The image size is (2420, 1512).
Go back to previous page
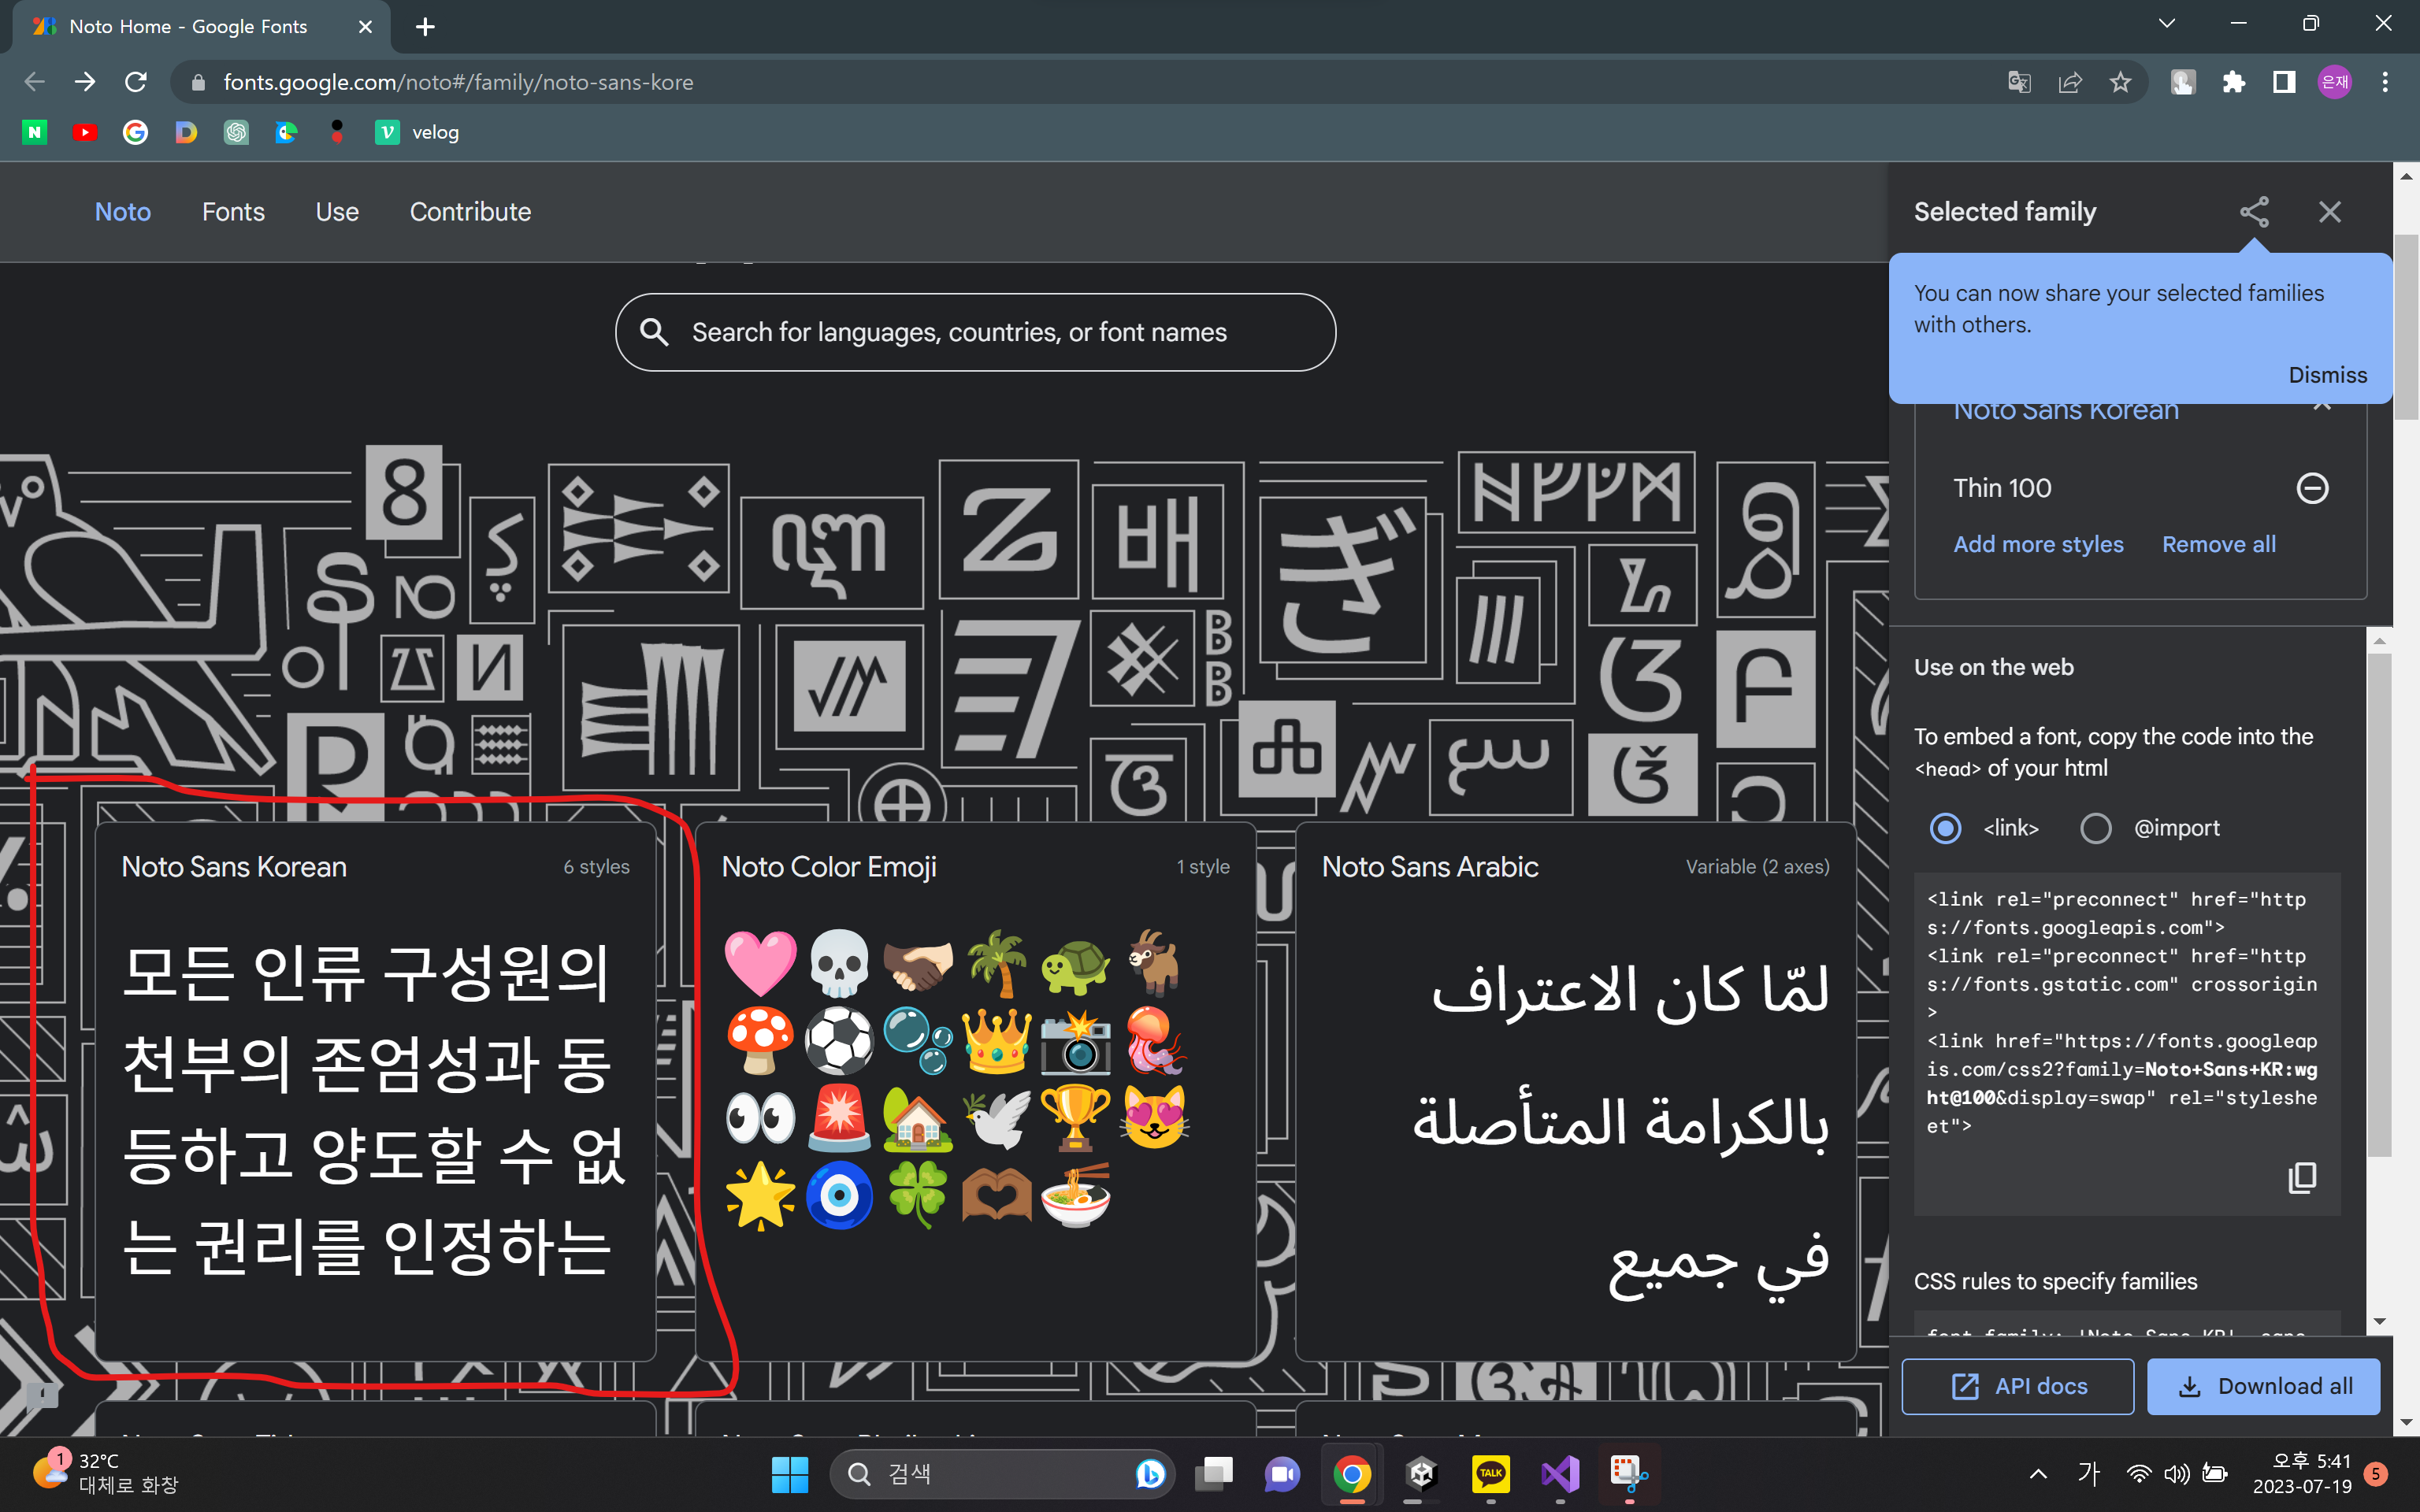coord(35,82)
